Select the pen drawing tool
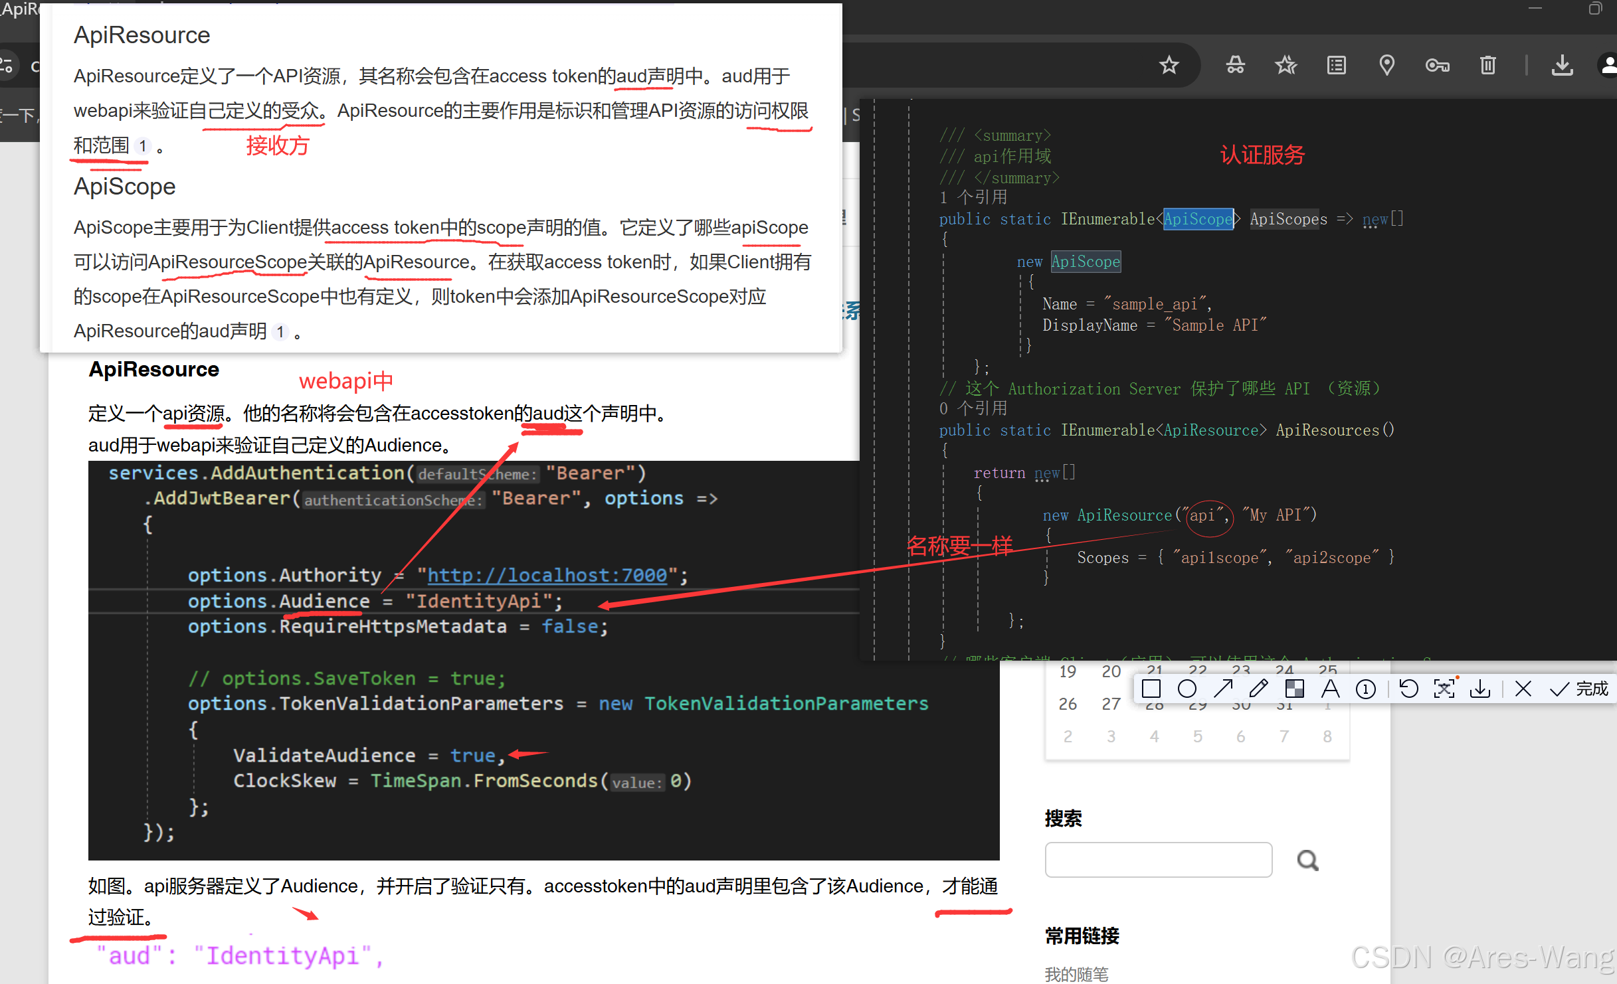Image resolution: width=1617 pixels, height=984 pixels. point(1258,689)
